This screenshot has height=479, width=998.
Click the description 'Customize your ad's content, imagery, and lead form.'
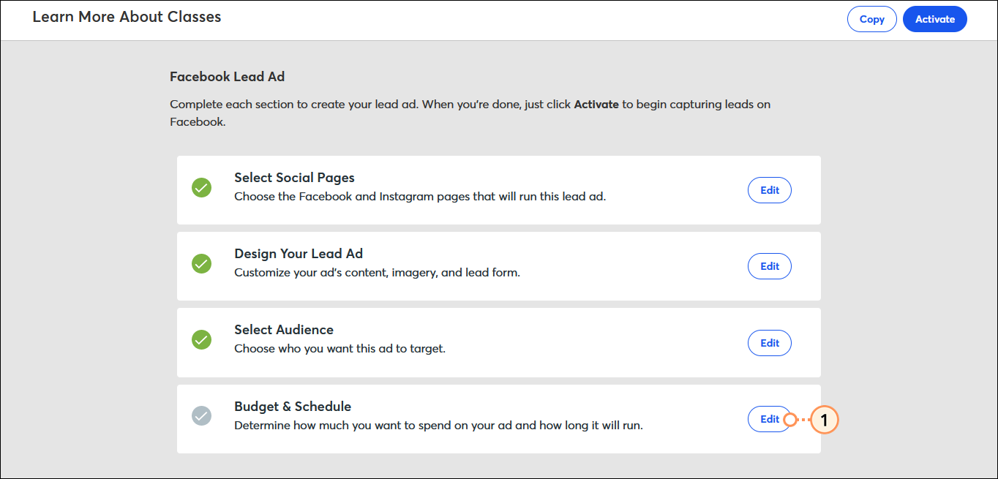(377, 273)
